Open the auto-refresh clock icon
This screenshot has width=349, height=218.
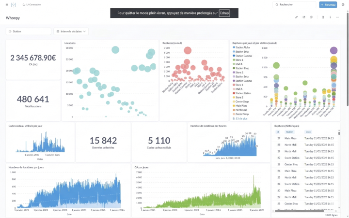pos(311,17)
